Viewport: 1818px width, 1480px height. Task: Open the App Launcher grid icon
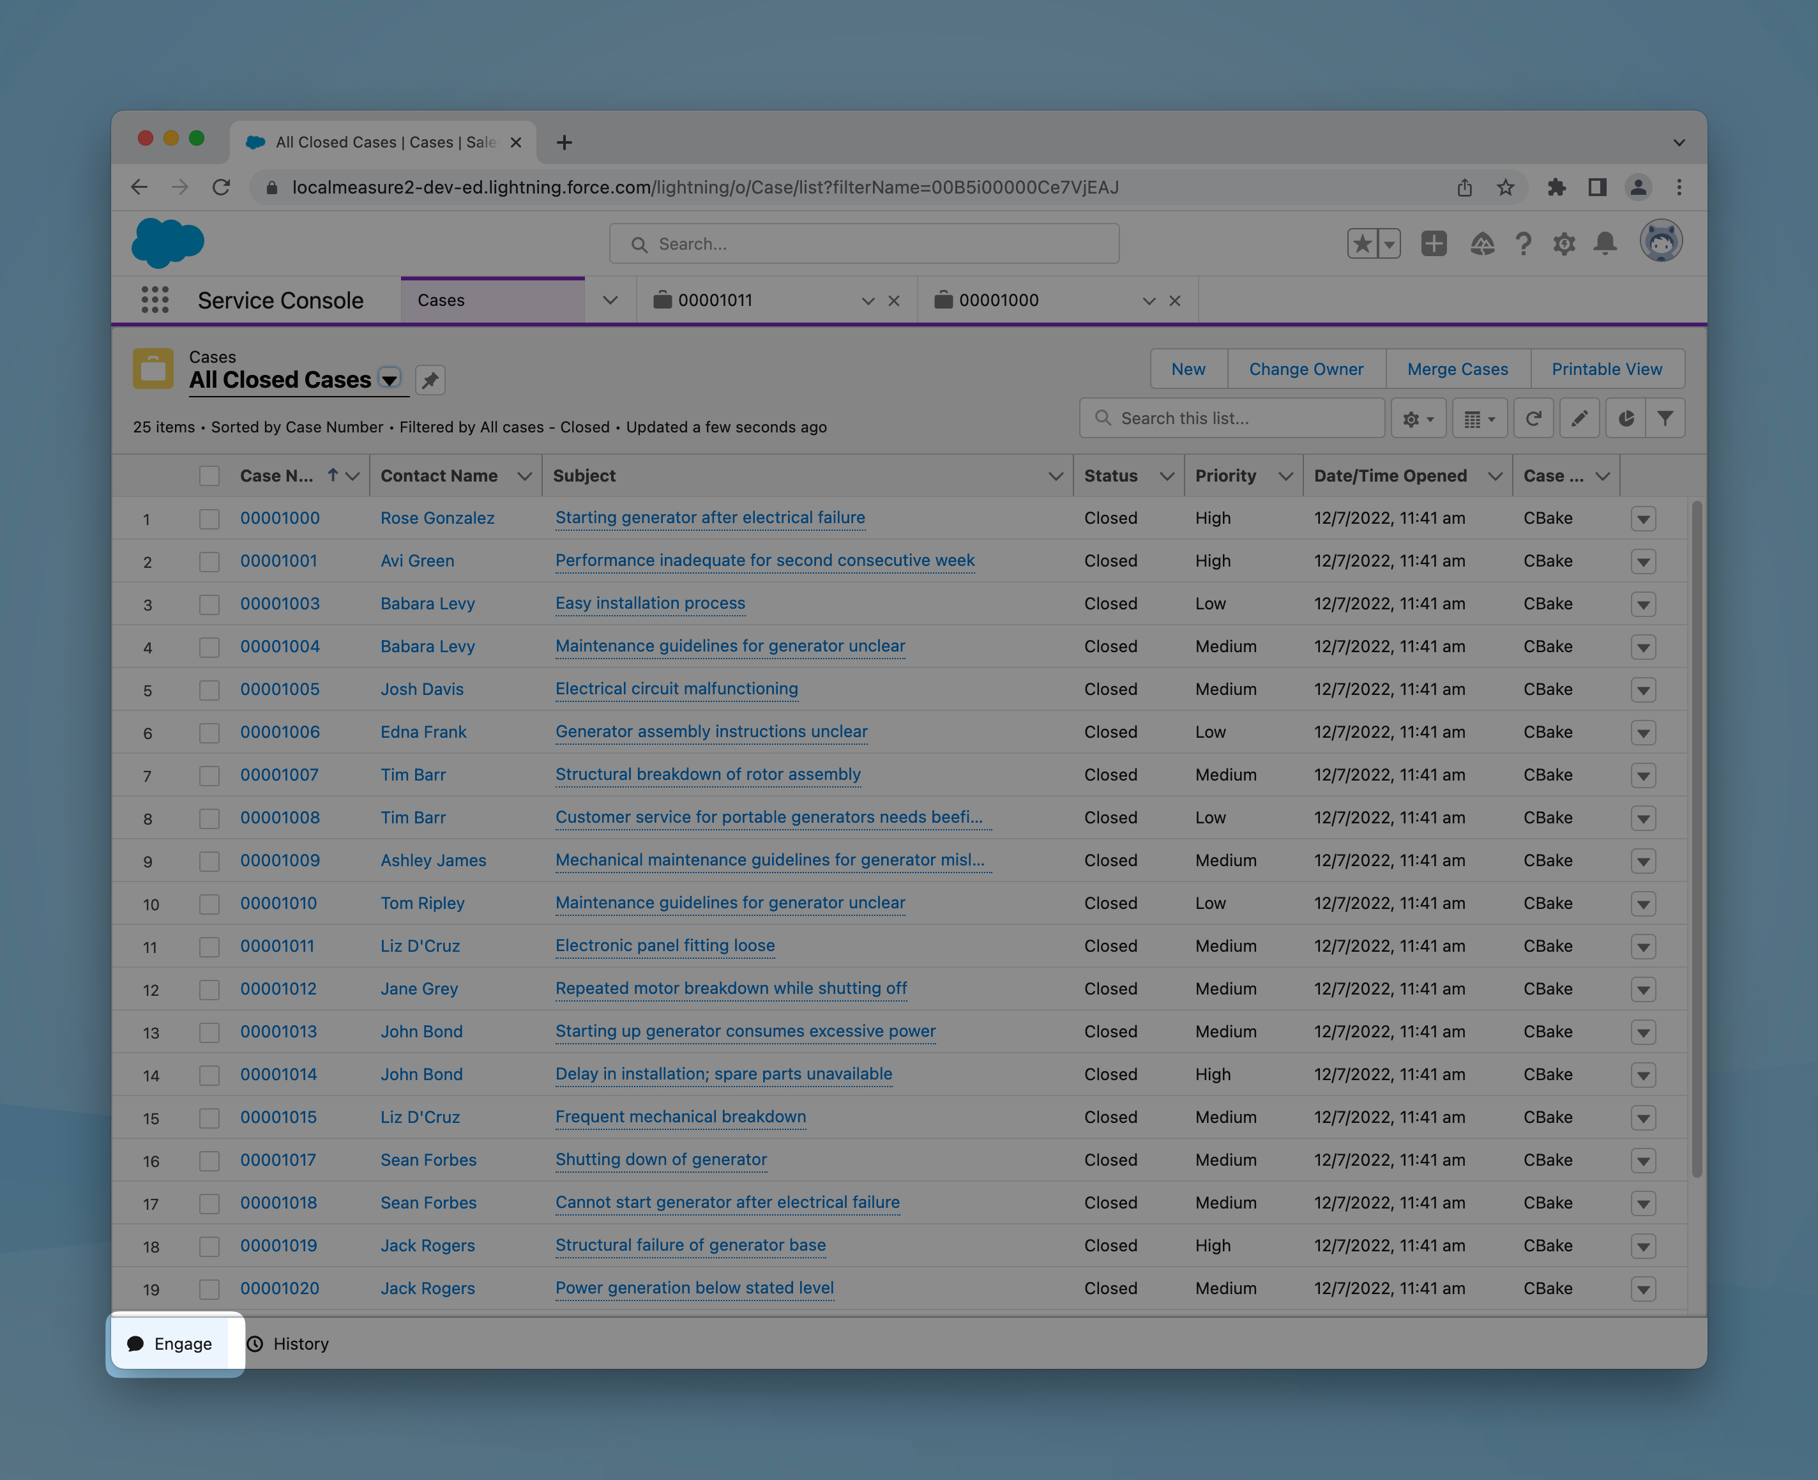[155, 300]
